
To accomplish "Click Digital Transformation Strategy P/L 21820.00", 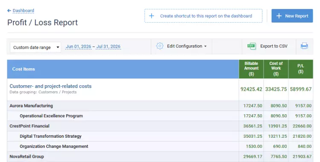I will (x=302, y=136).
